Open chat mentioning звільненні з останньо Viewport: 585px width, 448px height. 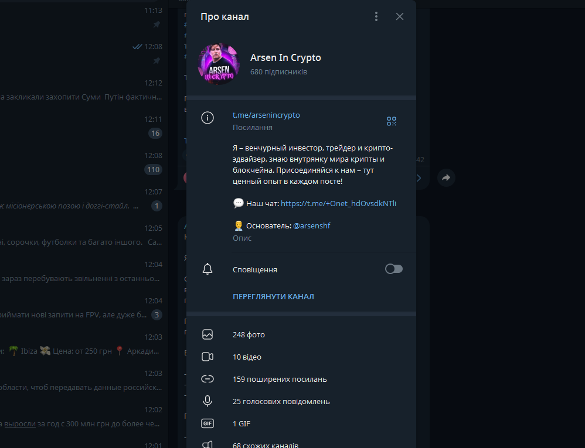pos(84,271)
